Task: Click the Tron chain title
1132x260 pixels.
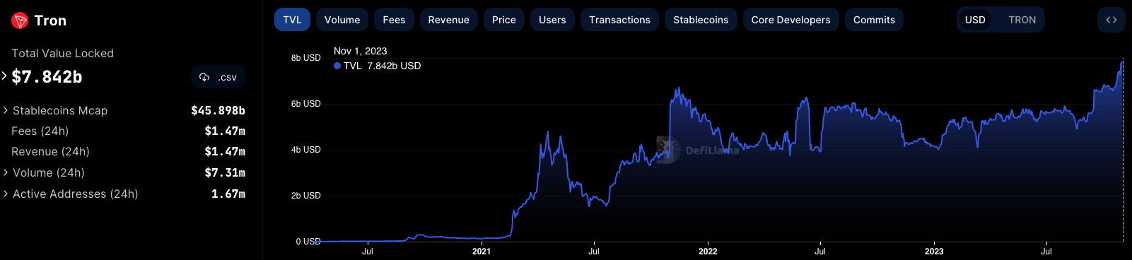Action: [50, 20]
